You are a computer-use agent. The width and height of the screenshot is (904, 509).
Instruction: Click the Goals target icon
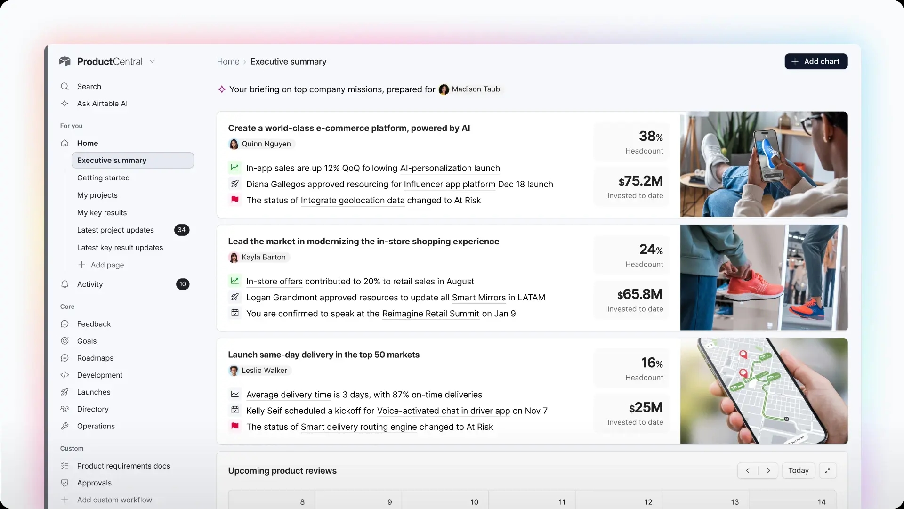(65, 341)
